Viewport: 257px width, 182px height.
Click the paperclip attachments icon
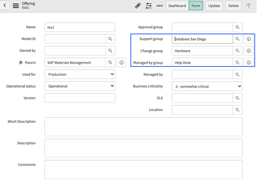[x=138, y=6]
